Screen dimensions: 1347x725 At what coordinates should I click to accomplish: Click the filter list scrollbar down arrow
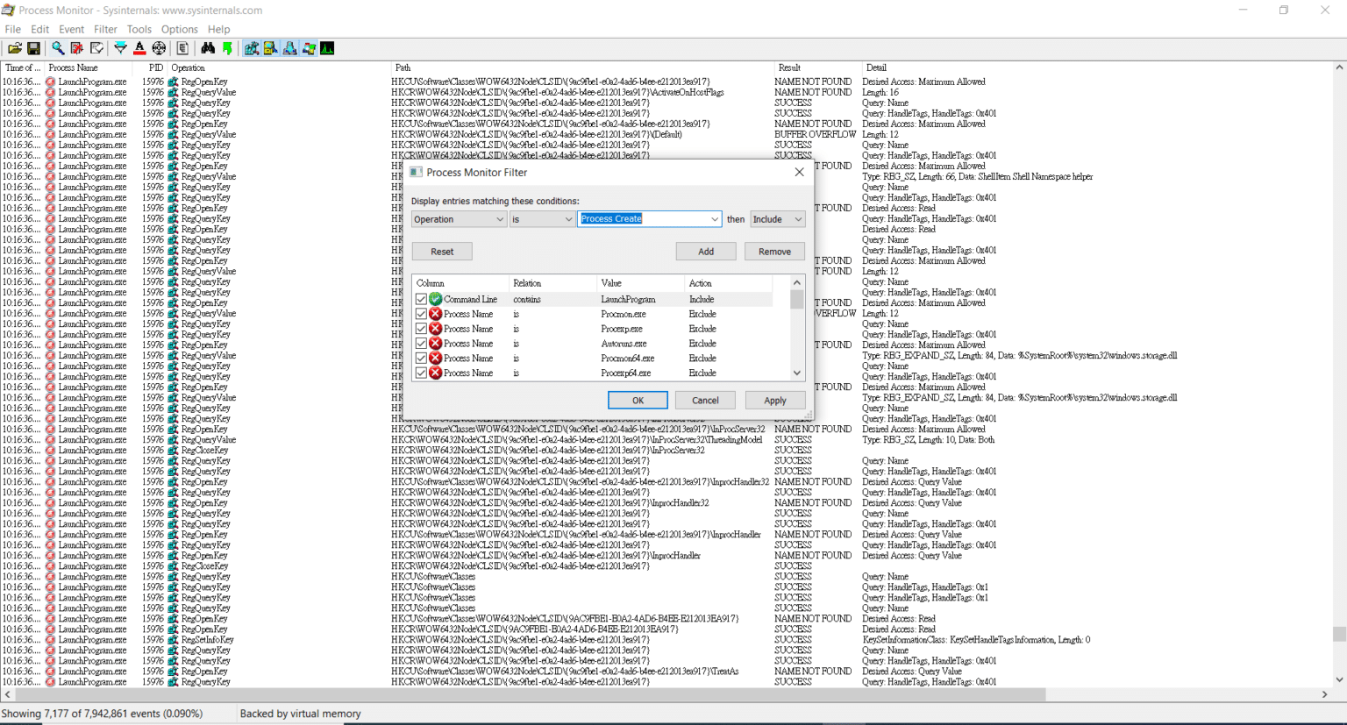(x=797, y=373)
